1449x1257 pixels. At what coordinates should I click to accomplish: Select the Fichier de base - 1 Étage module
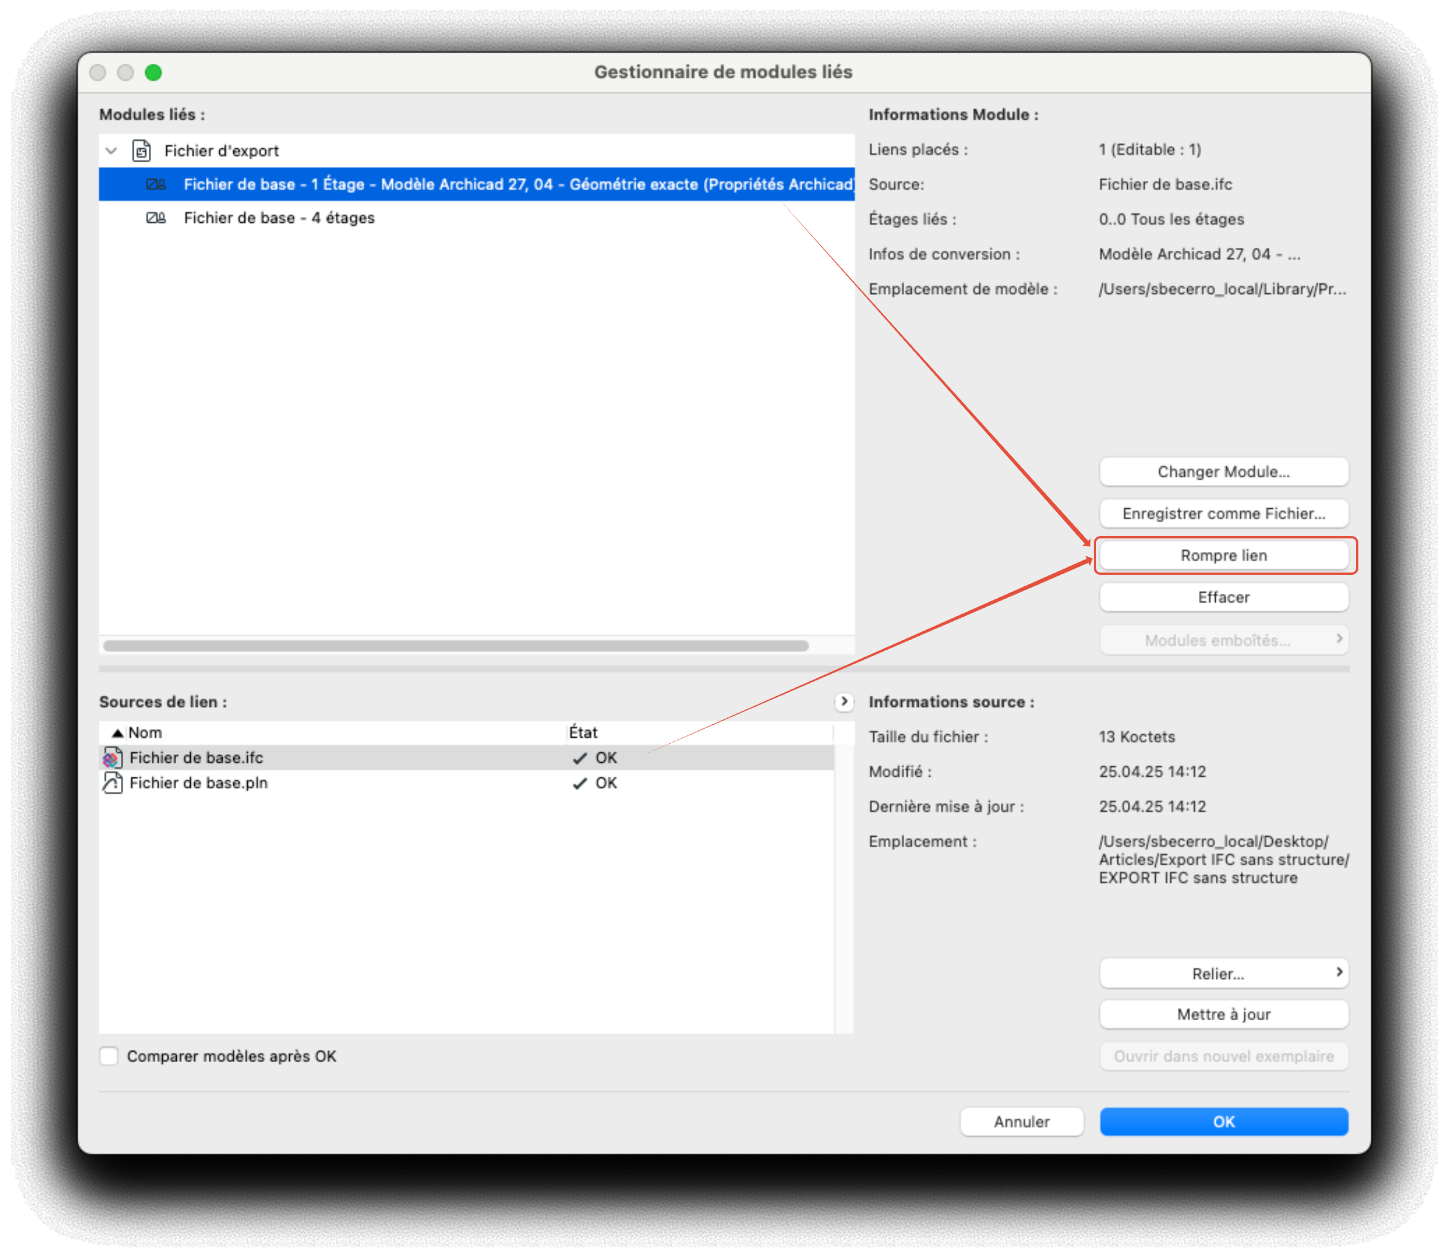(477, 185)
